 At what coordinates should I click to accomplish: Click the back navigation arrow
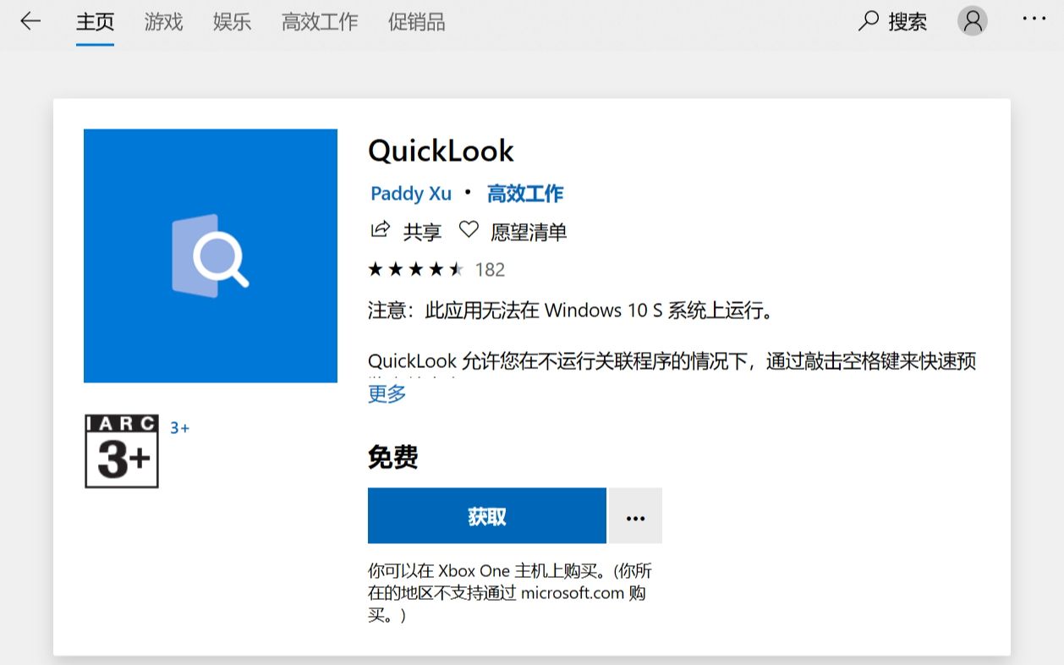pyautogui.click(x=30, y=22)
